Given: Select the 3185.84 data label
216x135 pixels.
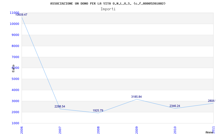Looking at the screenshot, I should click(136, 97).
